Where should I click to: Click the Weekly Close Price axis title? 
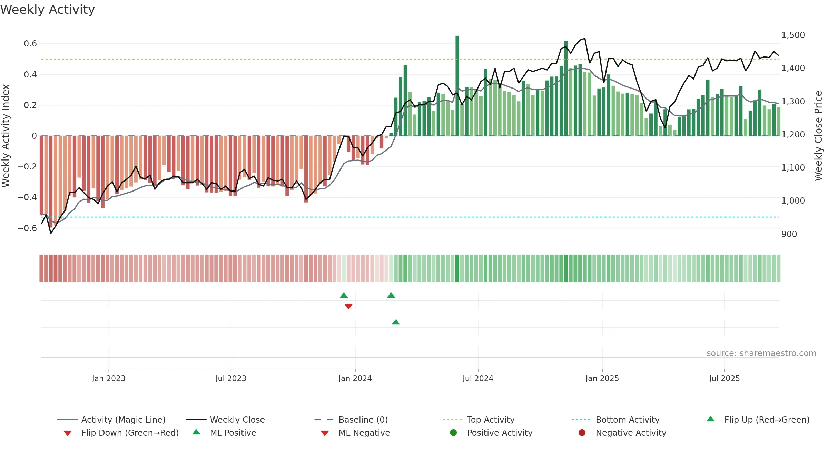[818, 136]
